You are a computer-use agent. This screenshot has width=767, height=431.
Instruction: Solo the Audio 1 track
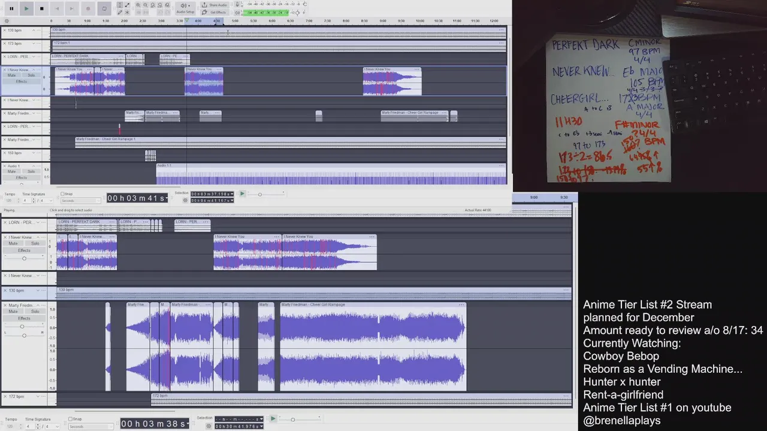31,172
